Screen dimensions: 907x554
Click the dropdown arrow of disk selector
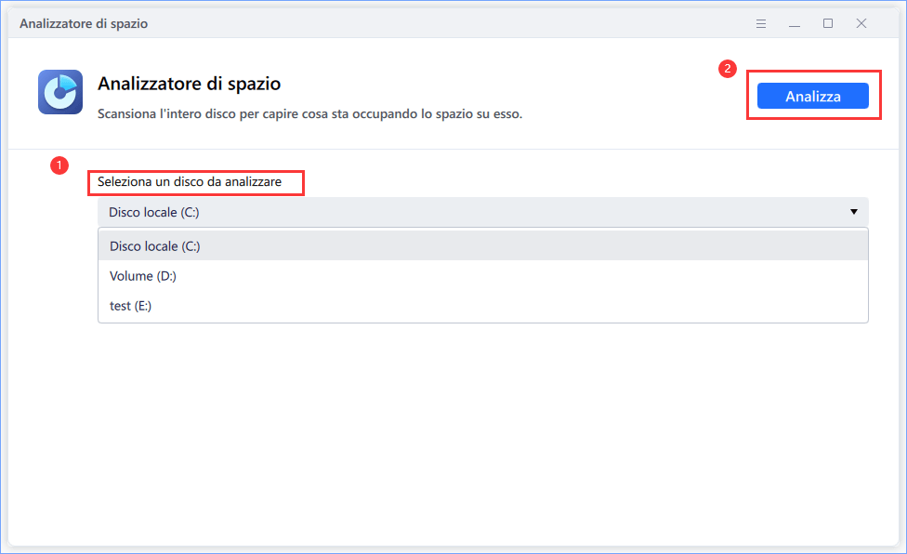[x=854, y=212]
